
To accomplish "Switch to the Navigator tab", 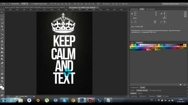I will tap(134, 9).
